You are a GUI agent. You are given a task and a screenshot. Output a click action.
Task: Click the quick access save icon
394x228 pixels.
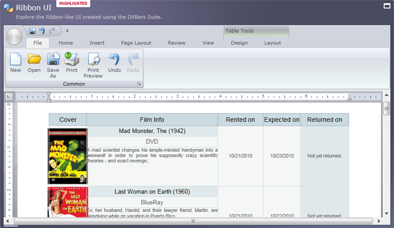[32, 31]
